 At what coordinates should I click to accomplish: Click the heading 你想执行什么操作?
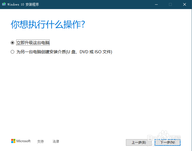48,24
